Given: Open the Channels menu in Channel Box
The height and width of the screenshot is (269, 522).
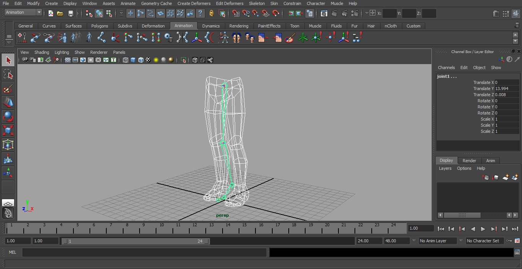Looking at the screenshot, I should click(446, 68).
